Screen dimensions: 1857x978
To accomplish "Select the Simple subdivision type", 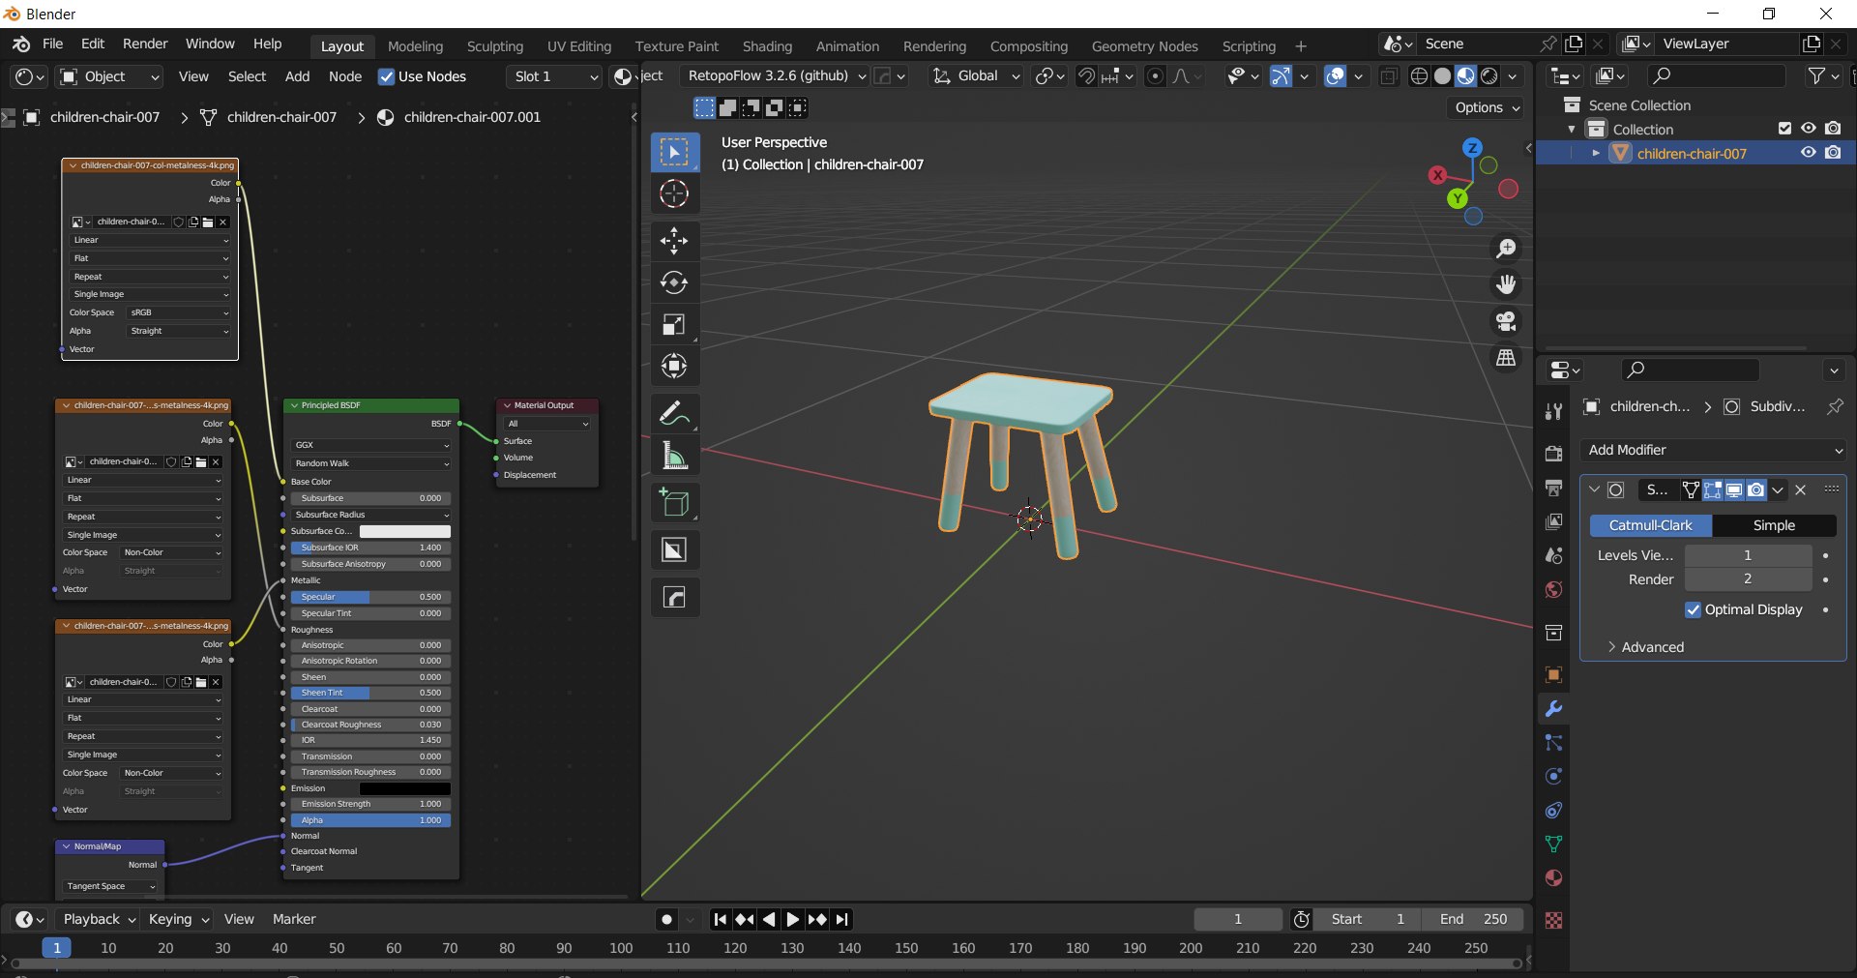I will (1774, 525).
